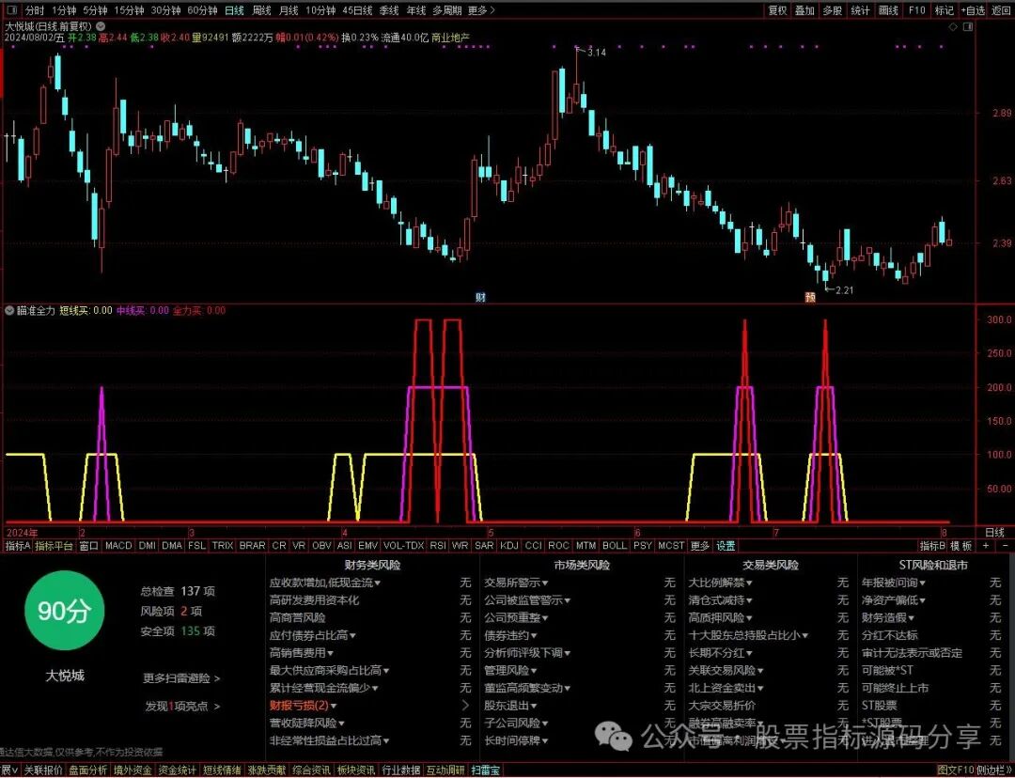Open the 资金统计 bottom tab
This screenshot has height=778, width=1015.
tap(178, 770)
